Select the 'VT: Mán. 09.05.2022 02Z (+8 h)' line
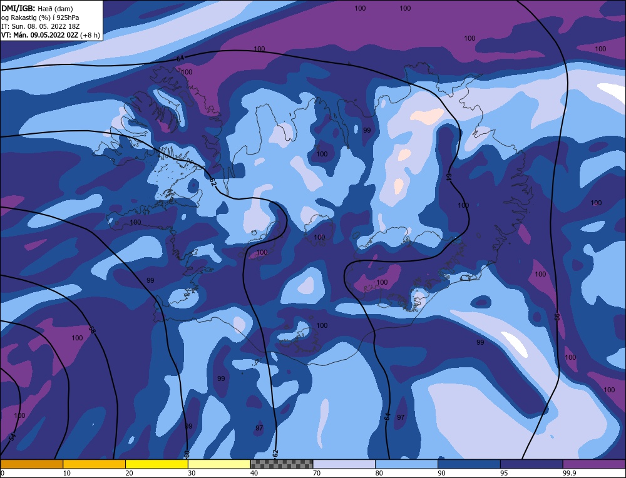Viewport: 626px width, 478px height. (50, 35)
